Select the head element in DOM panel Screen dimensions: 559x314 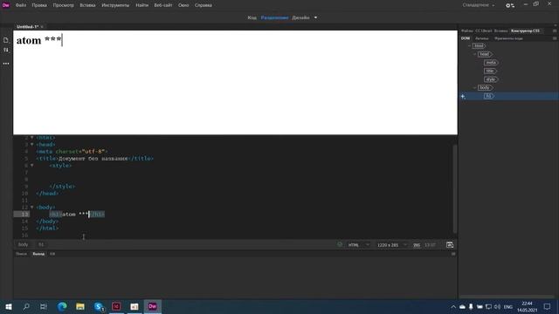(485, 54)
